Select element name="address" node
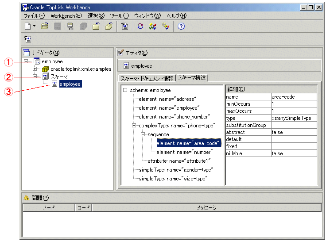 [x=167, y=99]
